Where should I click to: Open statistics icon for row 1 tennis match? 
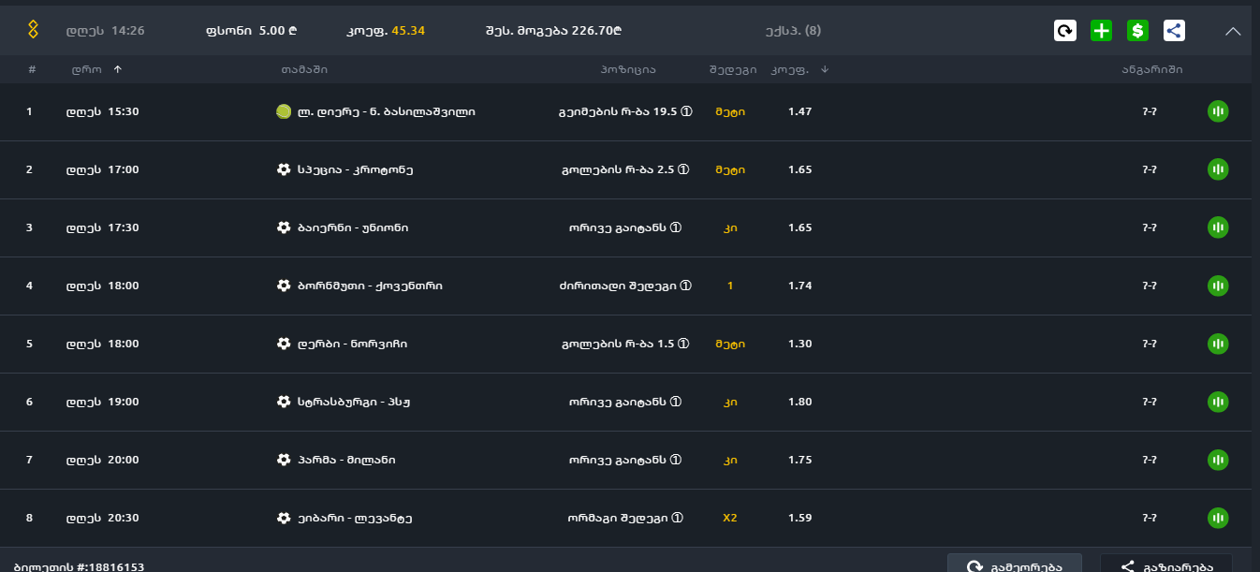[1217, 111]
